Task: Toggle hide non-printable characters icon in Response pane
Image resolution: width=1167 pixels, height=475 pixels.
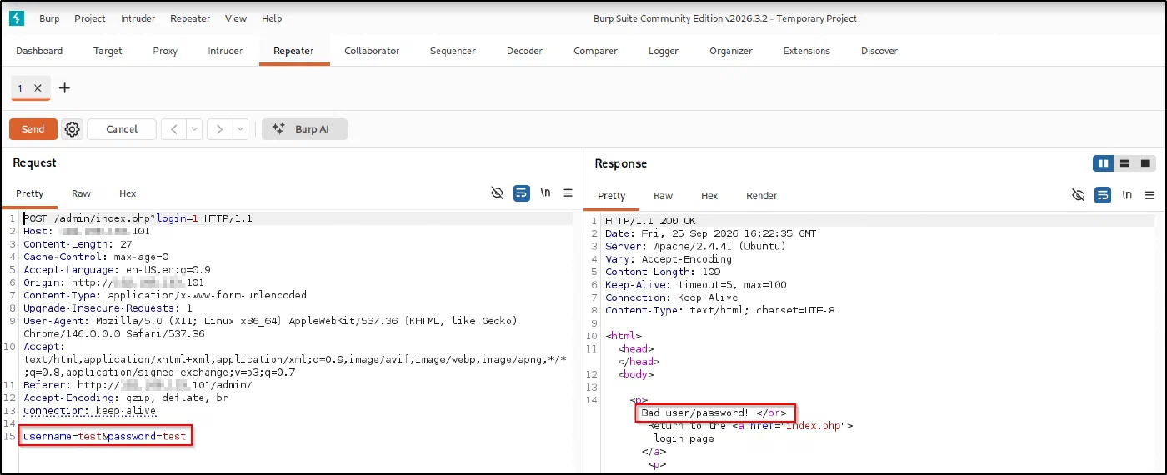Action: (x=1079, y=195)
